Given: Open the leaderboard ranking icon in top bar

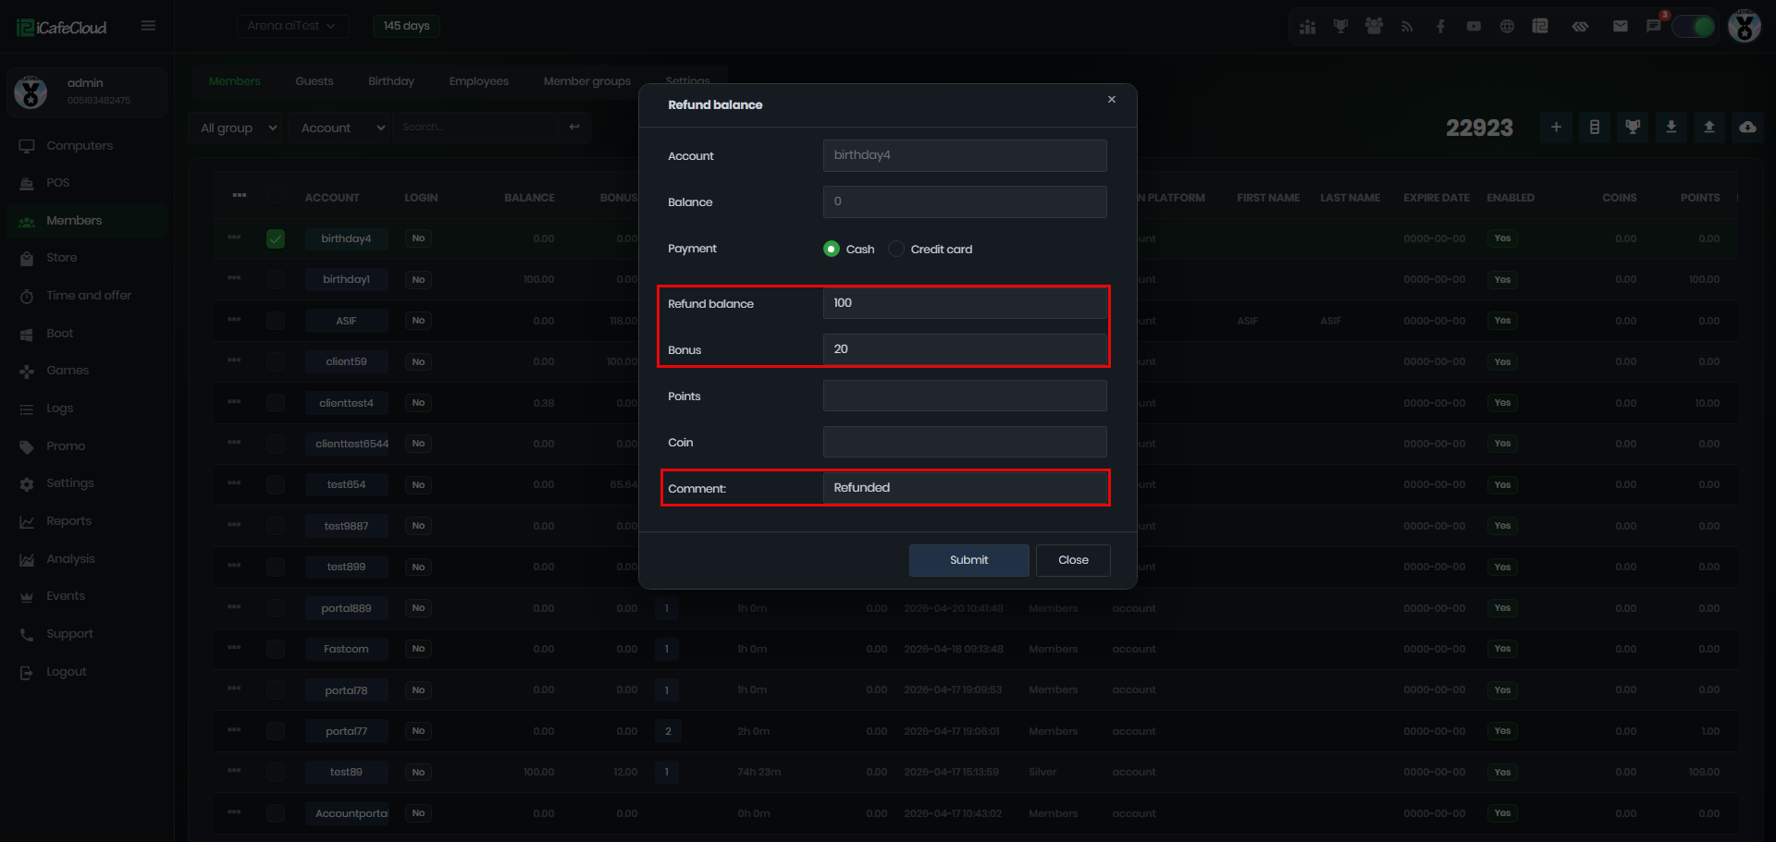Looking at the screenshot, I should 1307,26.
